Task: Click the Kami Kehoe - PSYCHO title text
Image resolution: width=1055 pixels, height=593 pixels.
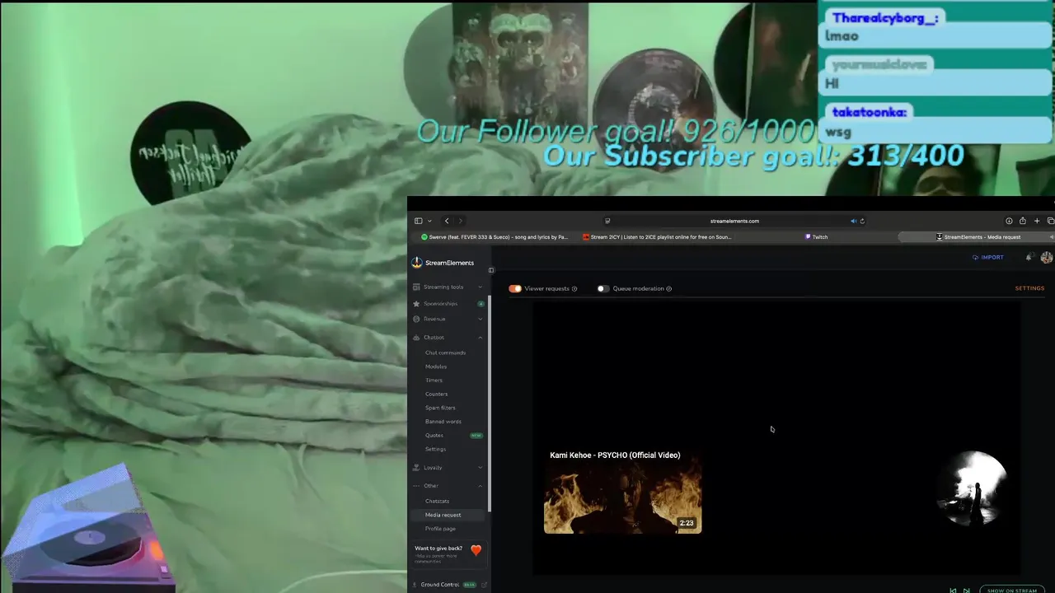Action: pos(615,455)
